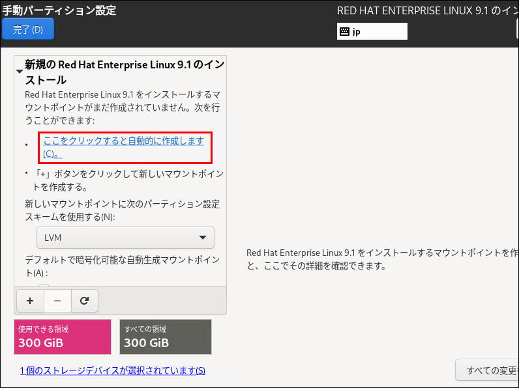Open the 1個のストレージデバイスが選択されています link
Viewport: 519px width, 388px height.
[113, 370]
